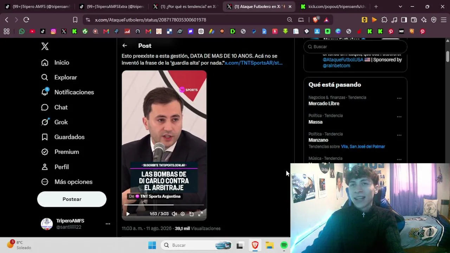Viewport: 450px width, 253px height.
Task: Bookmark this page in address bar
Action: (75, 20)
